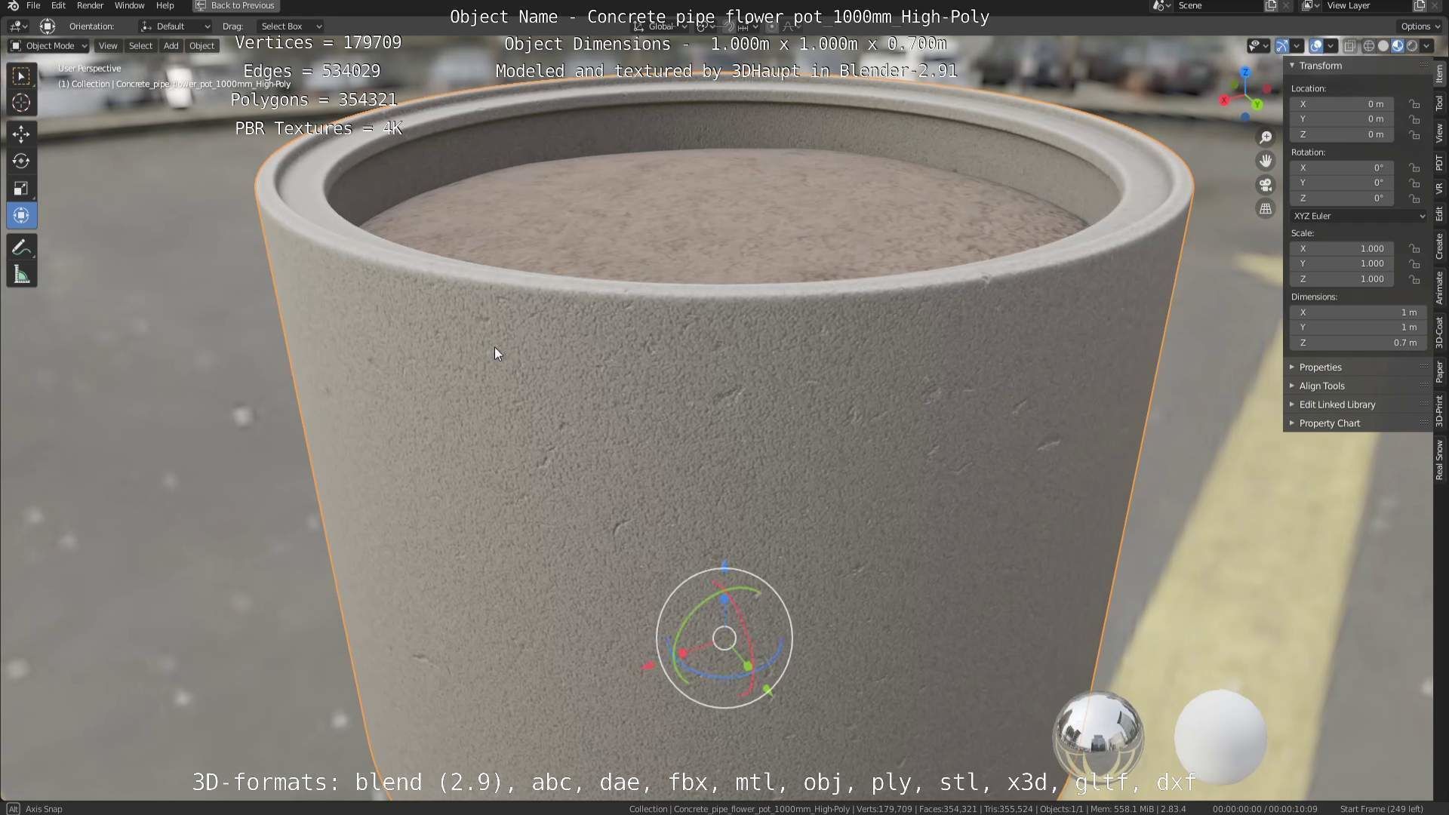Click Back to Previous button
The width and height of the screenshot is (1449, 815).
[235, 5]
